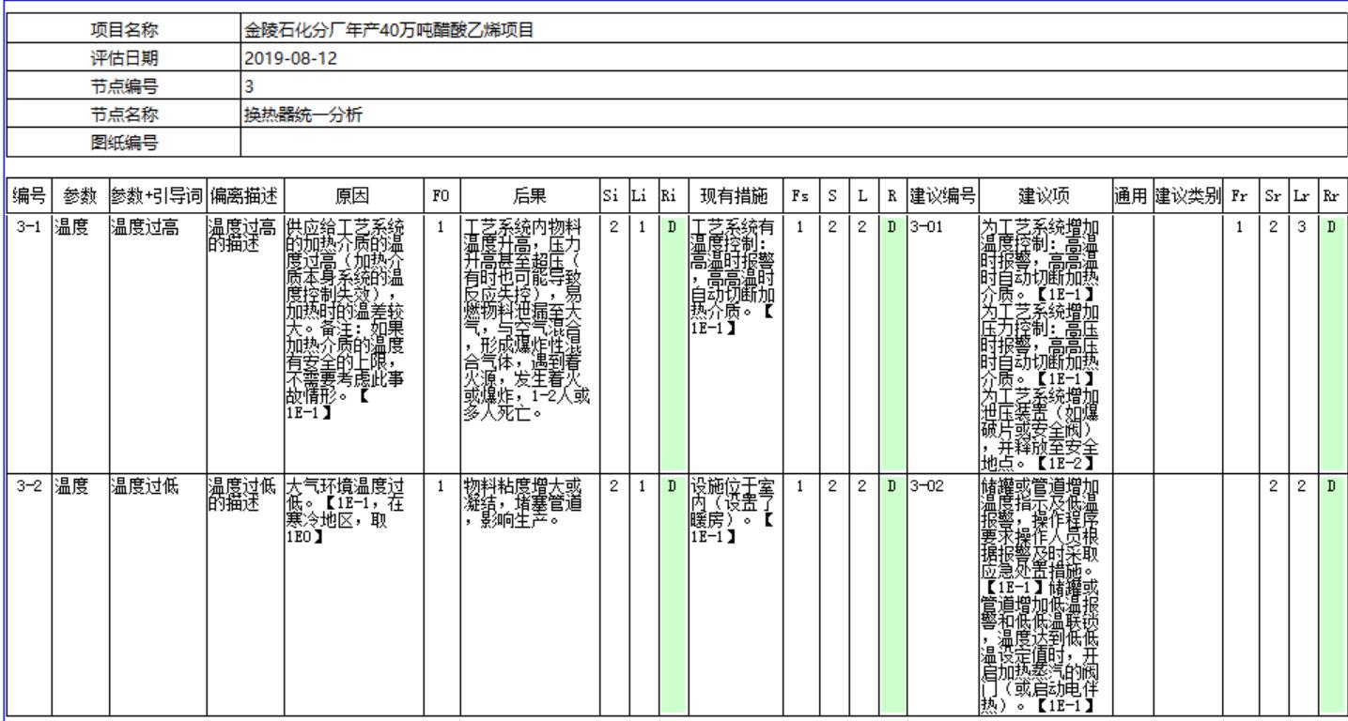The width and height of the screenshot is (1348, 721).
Task: Click consequence cell starting 工艺系统内物料温度升高
Action: coord(528,344)
